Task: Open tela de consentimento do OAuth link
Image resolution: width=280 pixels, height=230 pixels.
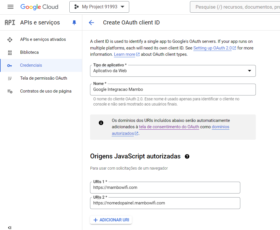Action: pos(169,127)
